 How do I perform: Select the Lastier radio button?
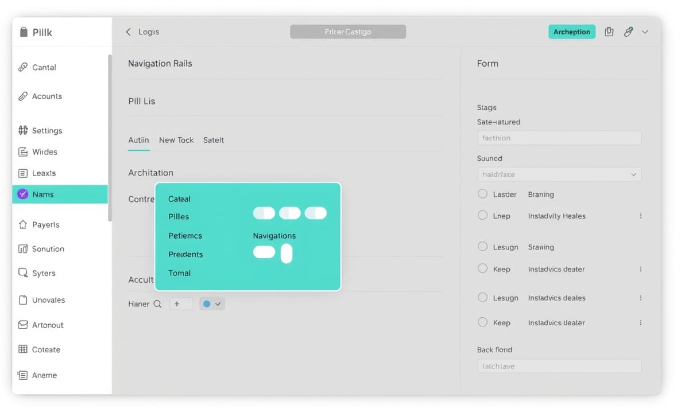(482, 194)
